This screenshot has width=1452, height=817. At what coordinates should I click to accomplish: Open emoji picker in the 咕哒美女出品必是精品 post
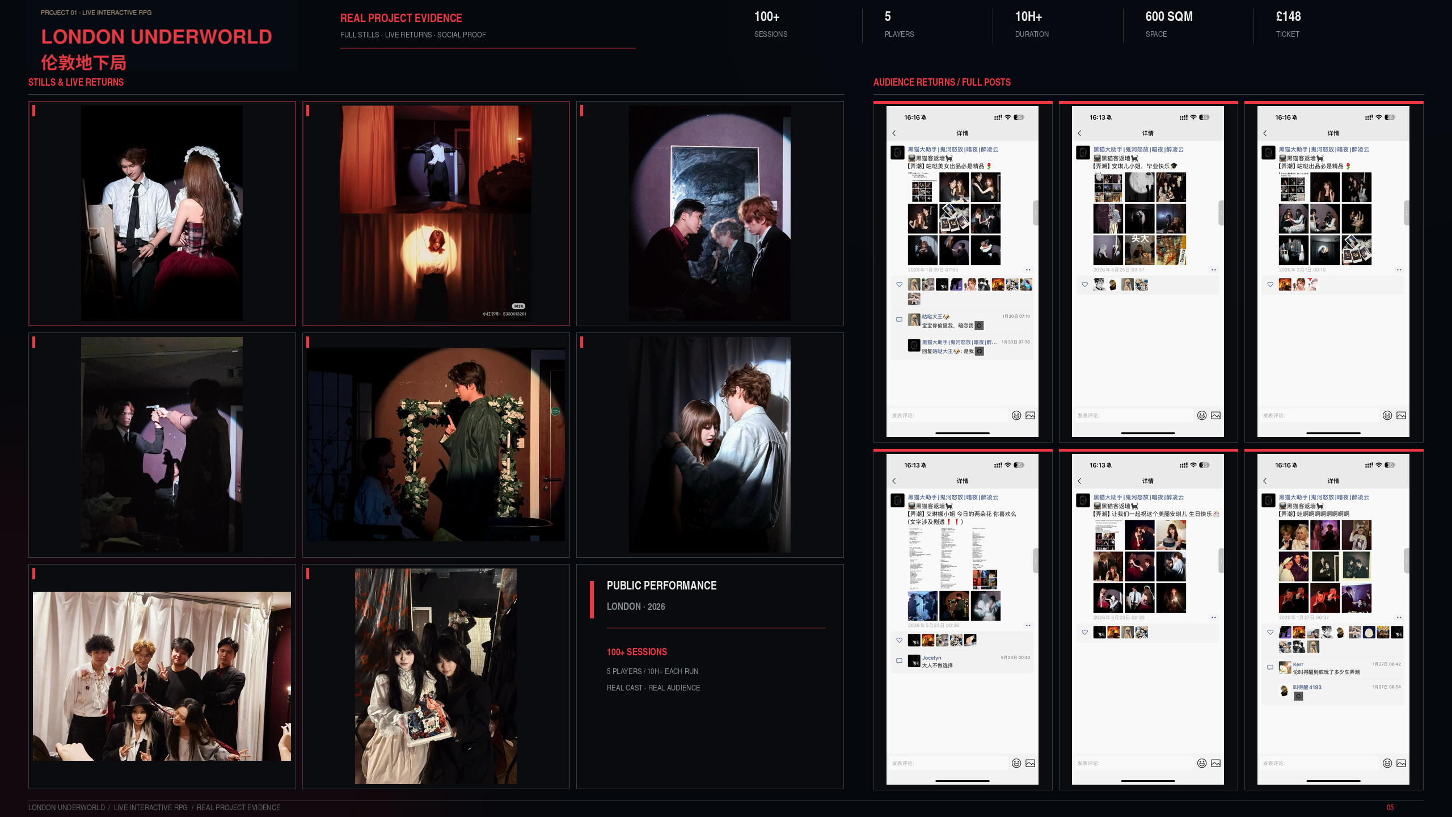(x=1016, y=415)
